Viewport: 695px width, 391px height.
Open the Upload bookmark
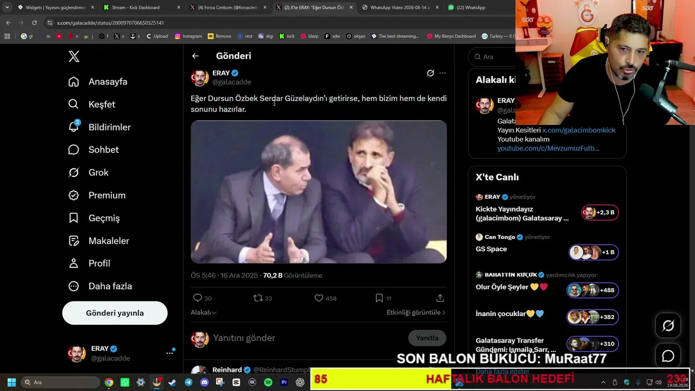point(157,36)
